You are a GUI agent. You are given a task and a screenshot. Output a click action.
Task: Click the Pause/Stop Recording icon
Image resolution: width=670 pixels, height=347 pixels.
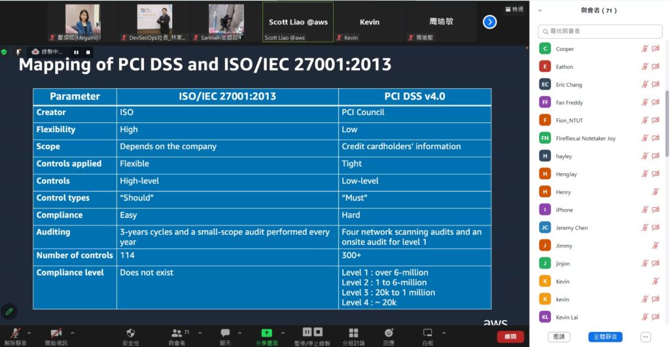[x=312, y=332]
